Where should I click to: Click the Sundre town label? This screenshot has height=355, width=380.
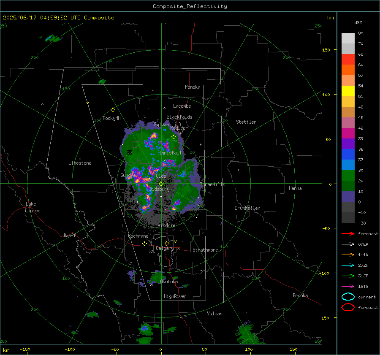pos(128,175)
